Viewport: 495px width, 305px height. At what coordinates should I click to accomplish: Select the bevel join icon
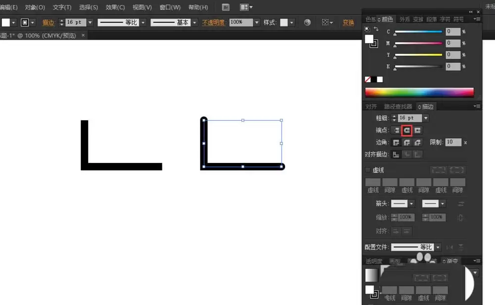[417, 143]
